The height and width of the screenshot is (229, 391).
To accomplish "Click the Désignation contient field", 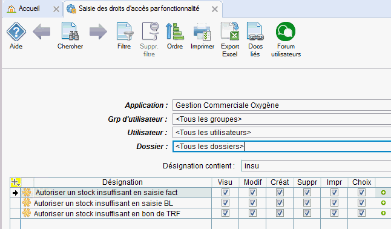I will point(316,166).
